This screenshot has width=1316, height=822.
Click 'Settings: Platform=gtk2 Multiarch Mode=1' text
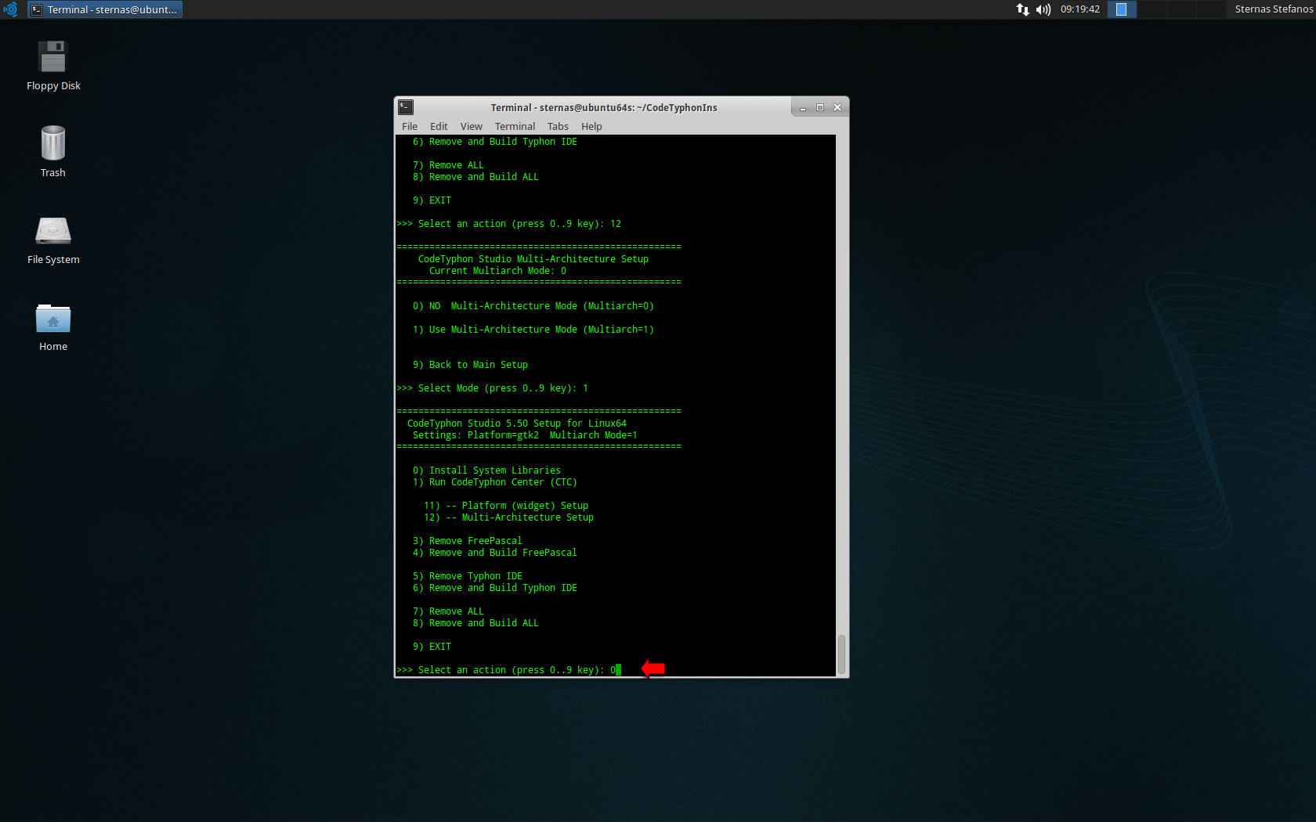point(525,435)
